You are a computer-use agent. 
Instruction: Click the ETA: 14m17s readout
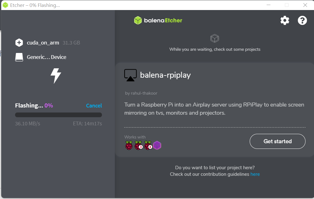pyautogui.click(x=87, y=123)
